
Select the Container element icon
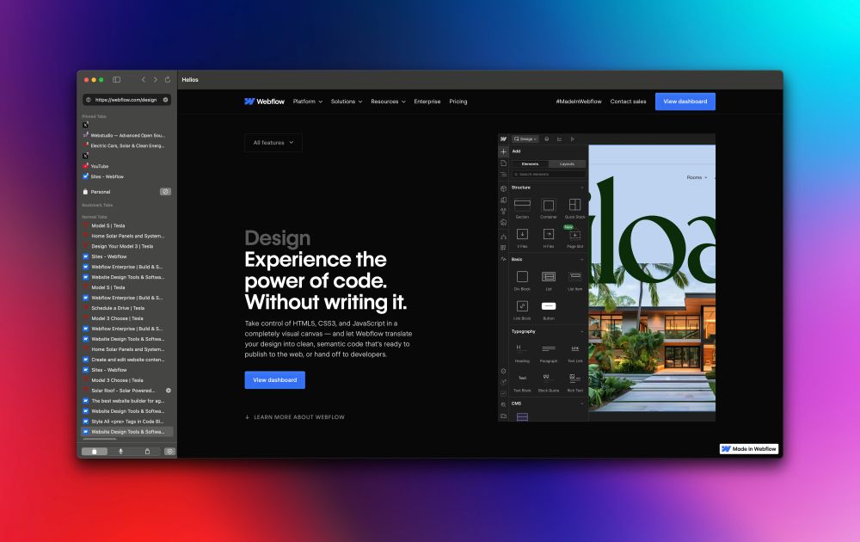[549, 205]
